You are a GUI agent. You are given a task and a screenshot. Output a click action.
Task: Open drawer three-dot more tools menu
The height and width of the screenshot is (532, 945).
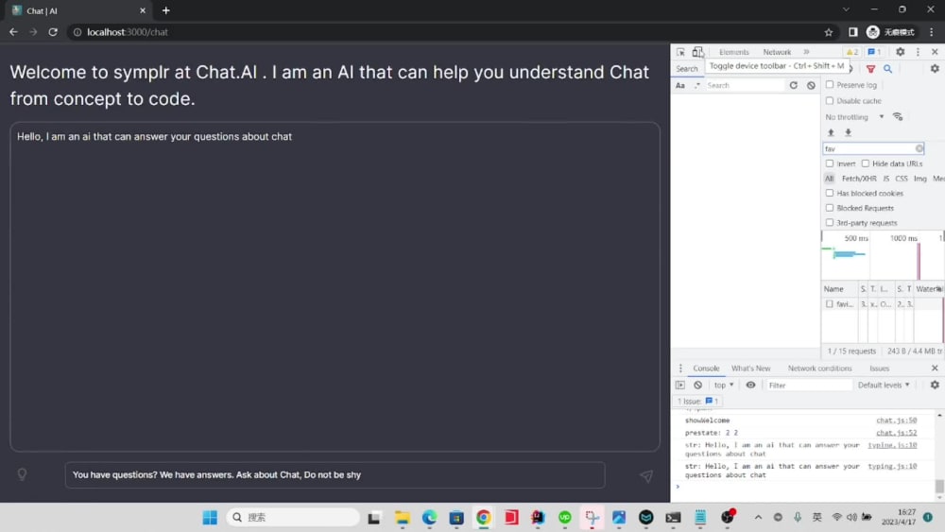click(680, 369)
